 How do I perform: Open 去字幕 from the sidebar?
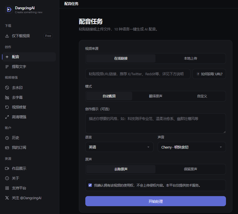[29, 98]
